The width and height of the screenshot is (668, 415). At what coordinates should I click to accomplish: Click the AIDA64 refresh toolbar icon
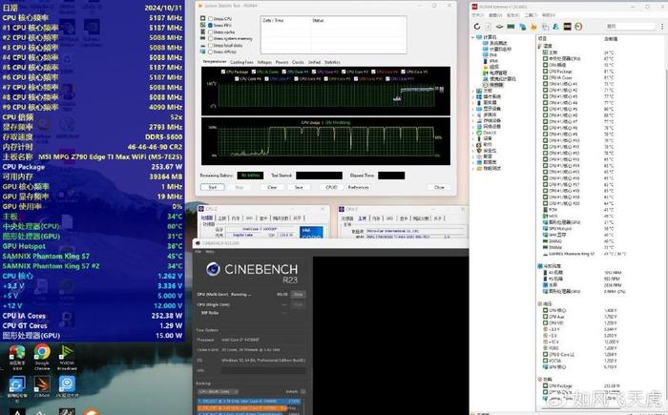click(477, 27)
